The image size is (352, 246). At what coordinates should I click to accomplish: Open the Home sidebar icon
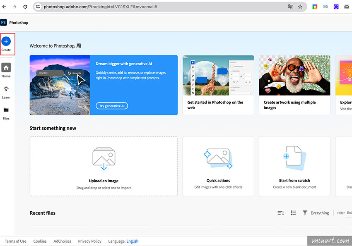[6, 67]
